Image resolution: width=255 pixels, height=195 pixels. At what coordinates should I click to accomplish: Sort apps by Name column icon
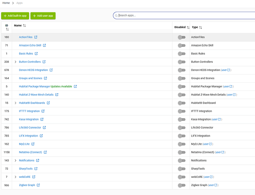[x=24, y=26]
